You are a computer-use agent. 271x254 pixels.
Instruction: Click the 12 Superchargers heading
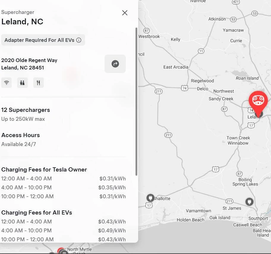pyautogui.click(x=26, y=110)
